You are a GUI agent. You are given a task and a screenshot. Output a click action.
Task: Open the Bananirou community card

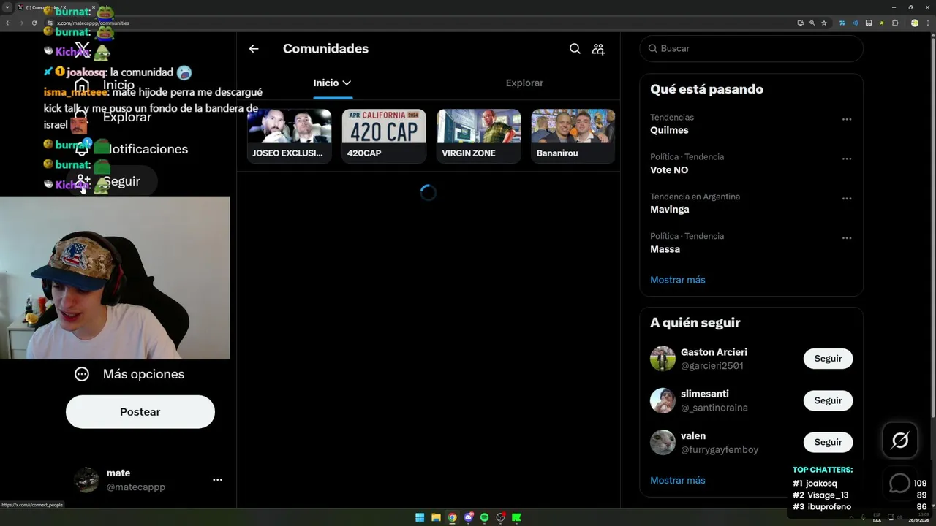point(573,136)
